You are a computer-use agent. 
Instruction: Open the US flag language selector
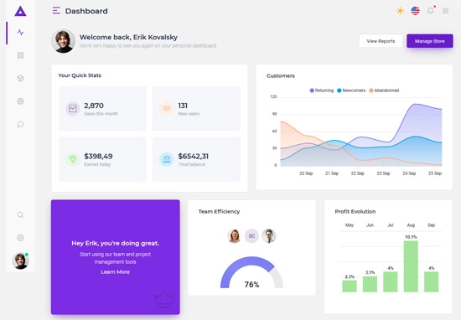click(x=416, y=11)
